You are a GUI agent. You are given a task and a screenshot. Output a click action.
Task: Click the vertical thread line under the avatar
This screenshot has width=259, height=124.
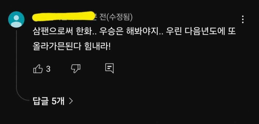(x=16, y=63)
